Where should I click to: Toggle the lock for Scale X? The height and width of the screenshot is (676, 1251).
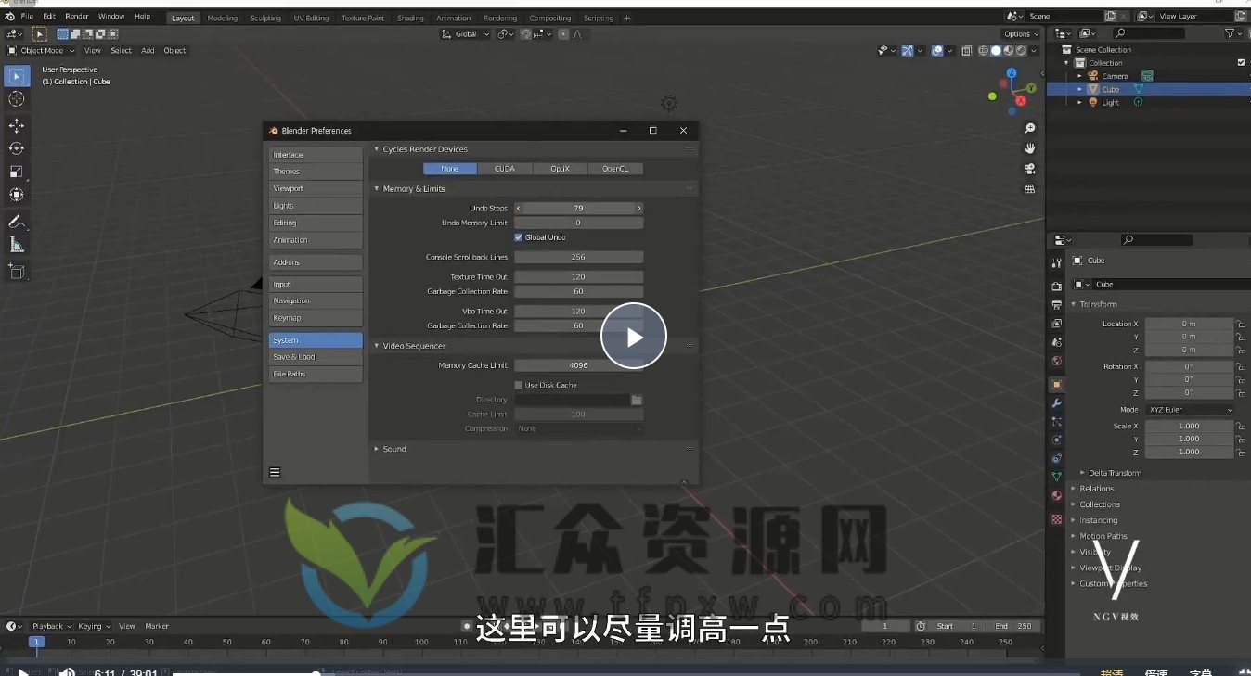(x=1241, y=426)
